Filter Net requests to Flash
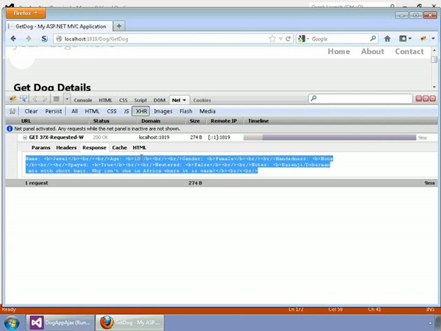Screen dimensions: 441x331 tap(186, 111)
